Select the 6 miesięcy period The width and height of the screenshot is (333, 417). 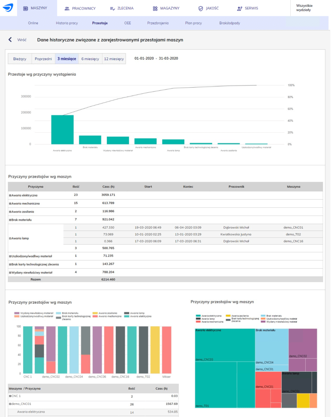pos(90,59)
